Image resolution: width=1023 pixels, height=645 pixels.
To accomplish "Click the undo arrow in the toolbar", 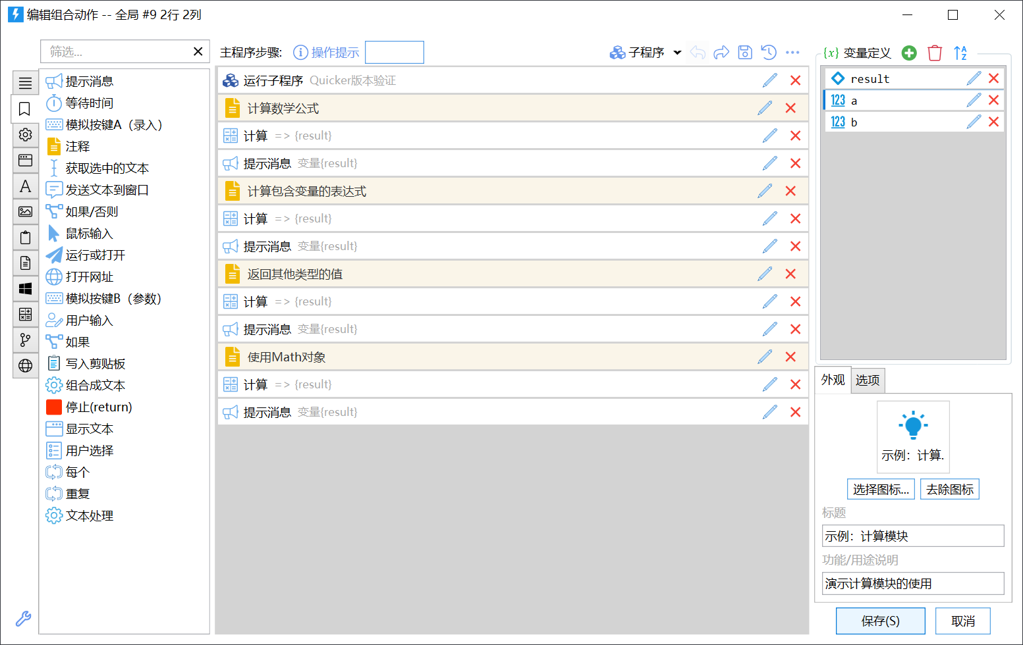I will [698, 53].
